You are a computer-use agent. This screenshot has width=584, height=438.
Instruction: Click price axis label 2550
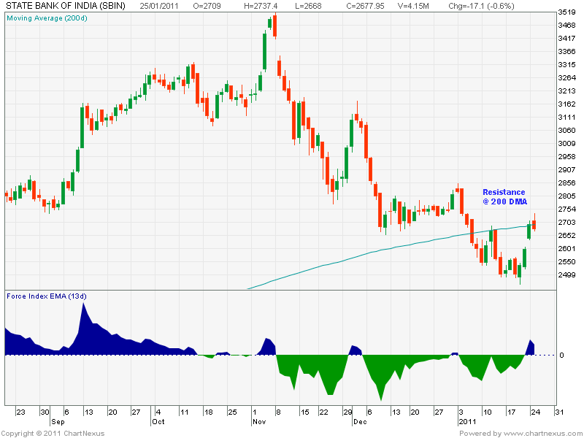pos(566,261)
